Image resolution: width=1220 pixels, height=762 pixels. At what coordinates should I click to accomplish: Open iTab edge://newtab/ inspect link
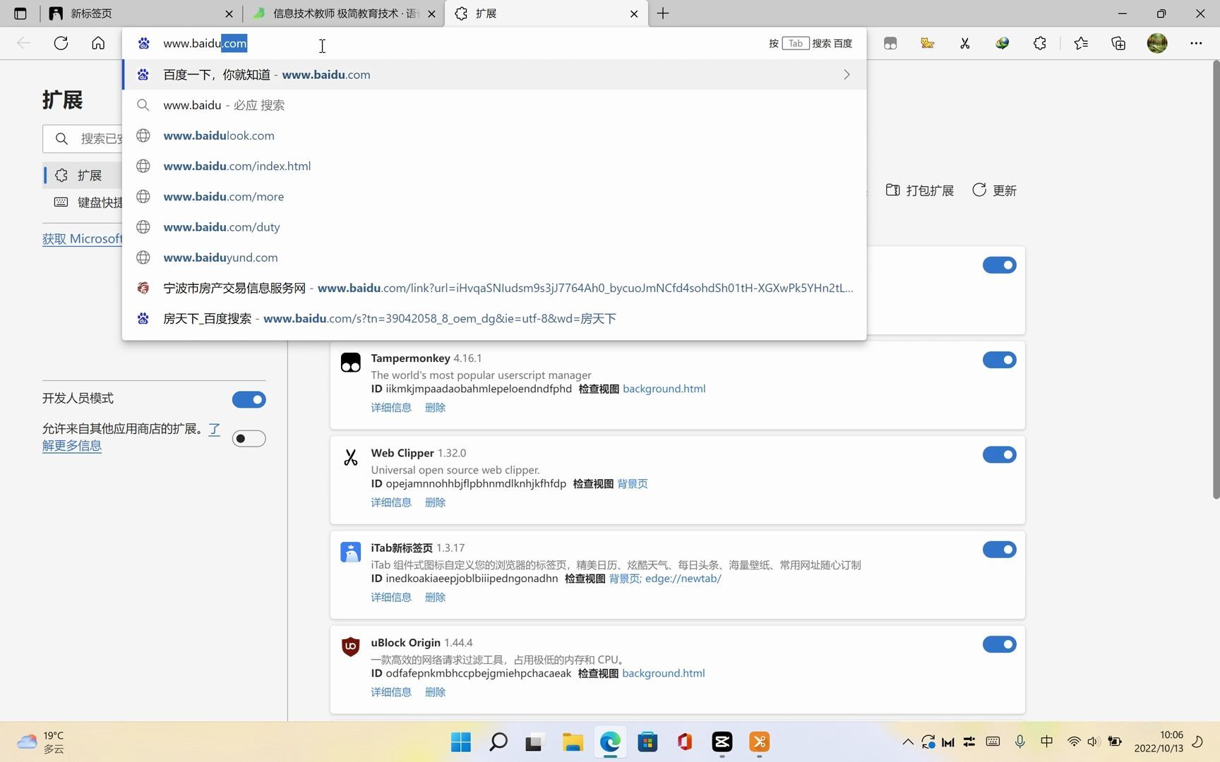pyautogui.click(x=683, y=579)
